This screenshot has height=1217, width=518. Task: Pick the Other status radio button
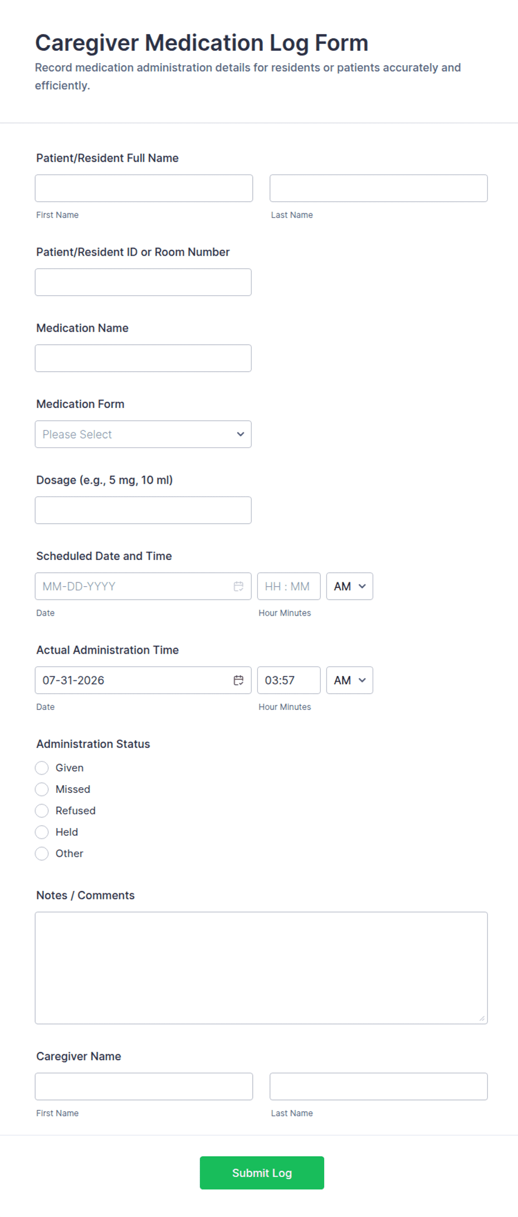tap(42, 854)
